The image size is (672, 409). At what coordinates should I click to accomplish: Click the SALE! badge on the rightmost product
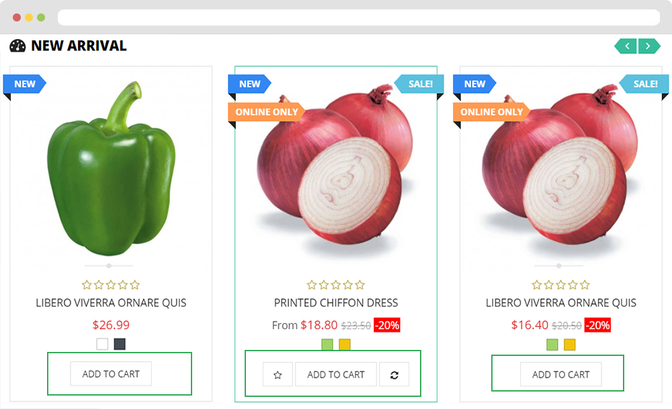tap(644, 84)
